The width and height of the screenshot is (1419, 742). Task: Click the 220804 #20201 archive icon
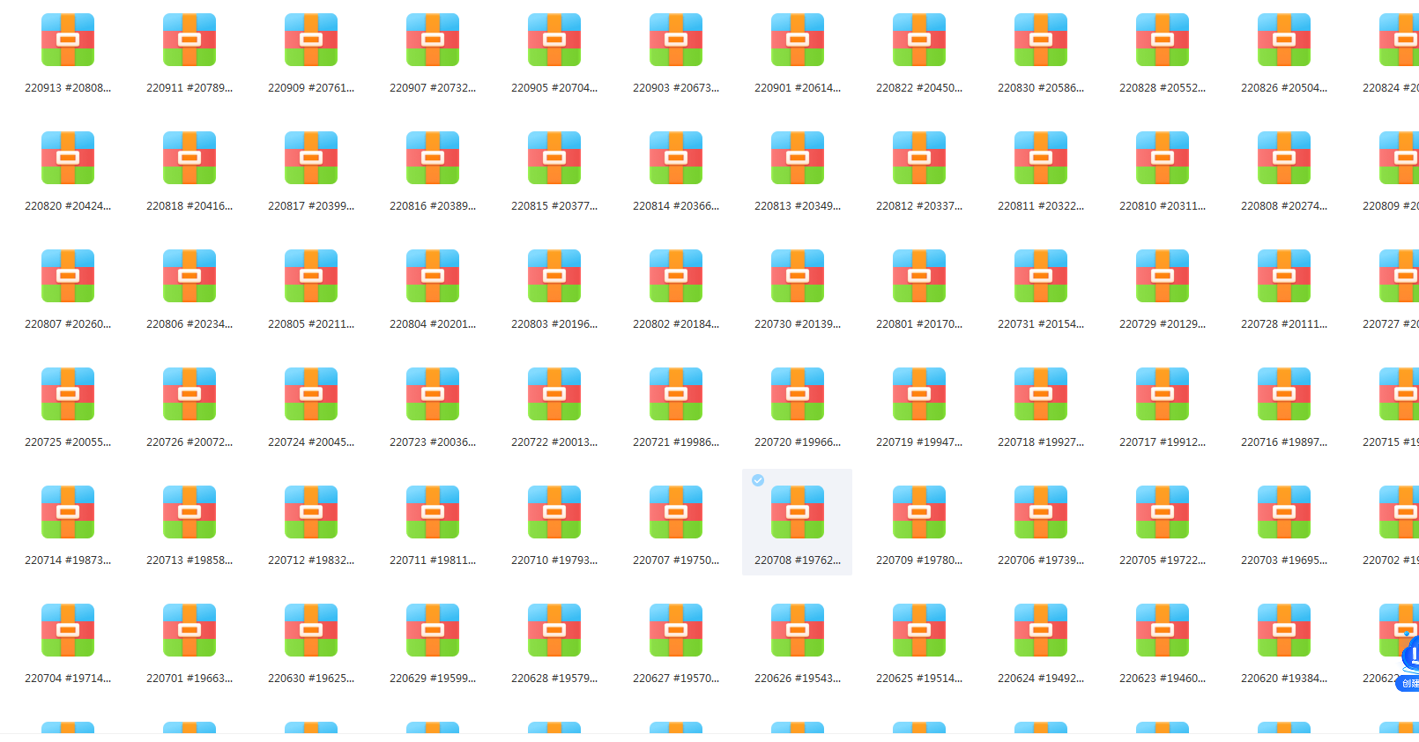pyautogui.click(x=433, y=277)
